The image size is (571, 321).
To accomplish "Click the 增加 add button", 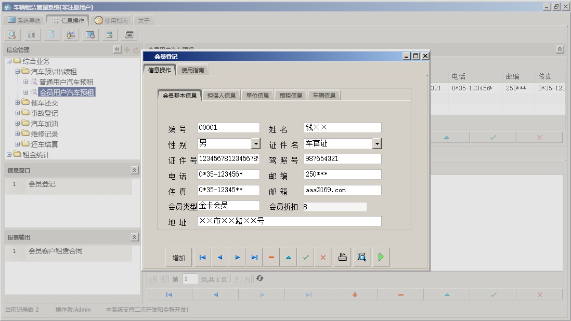I will pos(178,257).
